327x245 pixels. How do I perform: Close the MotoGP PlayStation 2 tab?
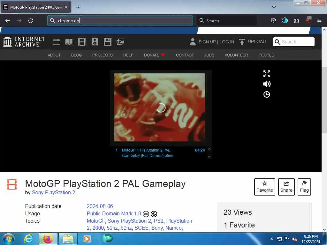[x=66, y=7]
